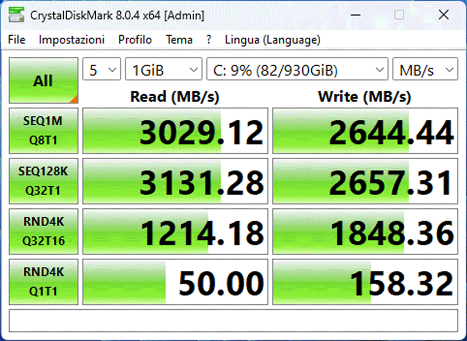Select the 158.32 write result
This screenshot has height=341, width=467.
pos(365,282)
